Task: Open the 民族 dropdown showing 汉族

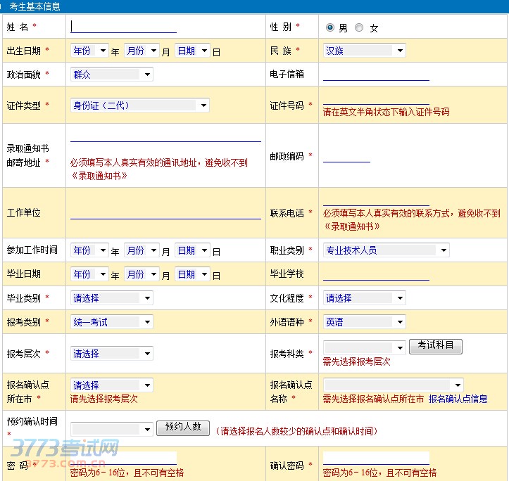Action: pyautogui.click(x=364, y=51)
